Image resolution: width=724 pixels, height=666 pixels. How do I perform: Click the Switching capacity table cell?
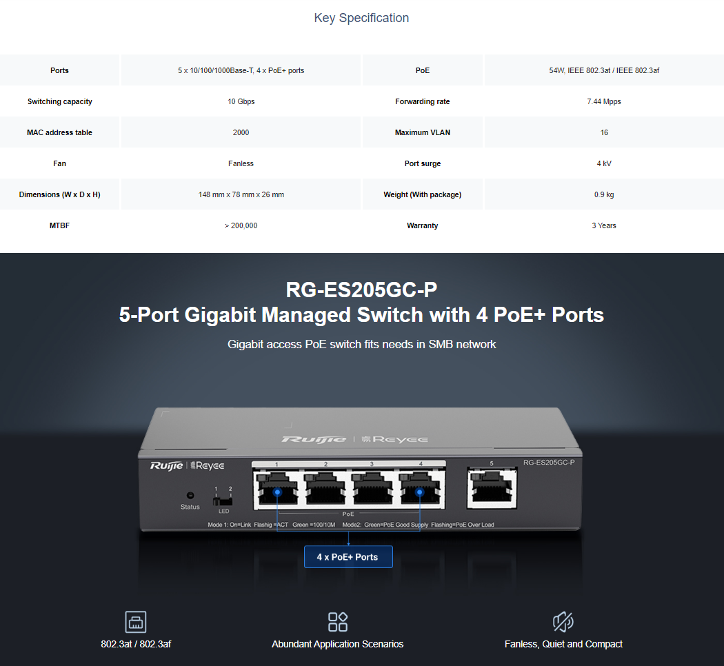tap(59, 101)
